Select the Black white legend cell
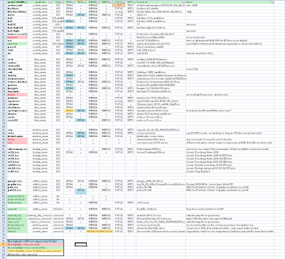The width and height of the screenshot is (285, 259). (36, 254)
